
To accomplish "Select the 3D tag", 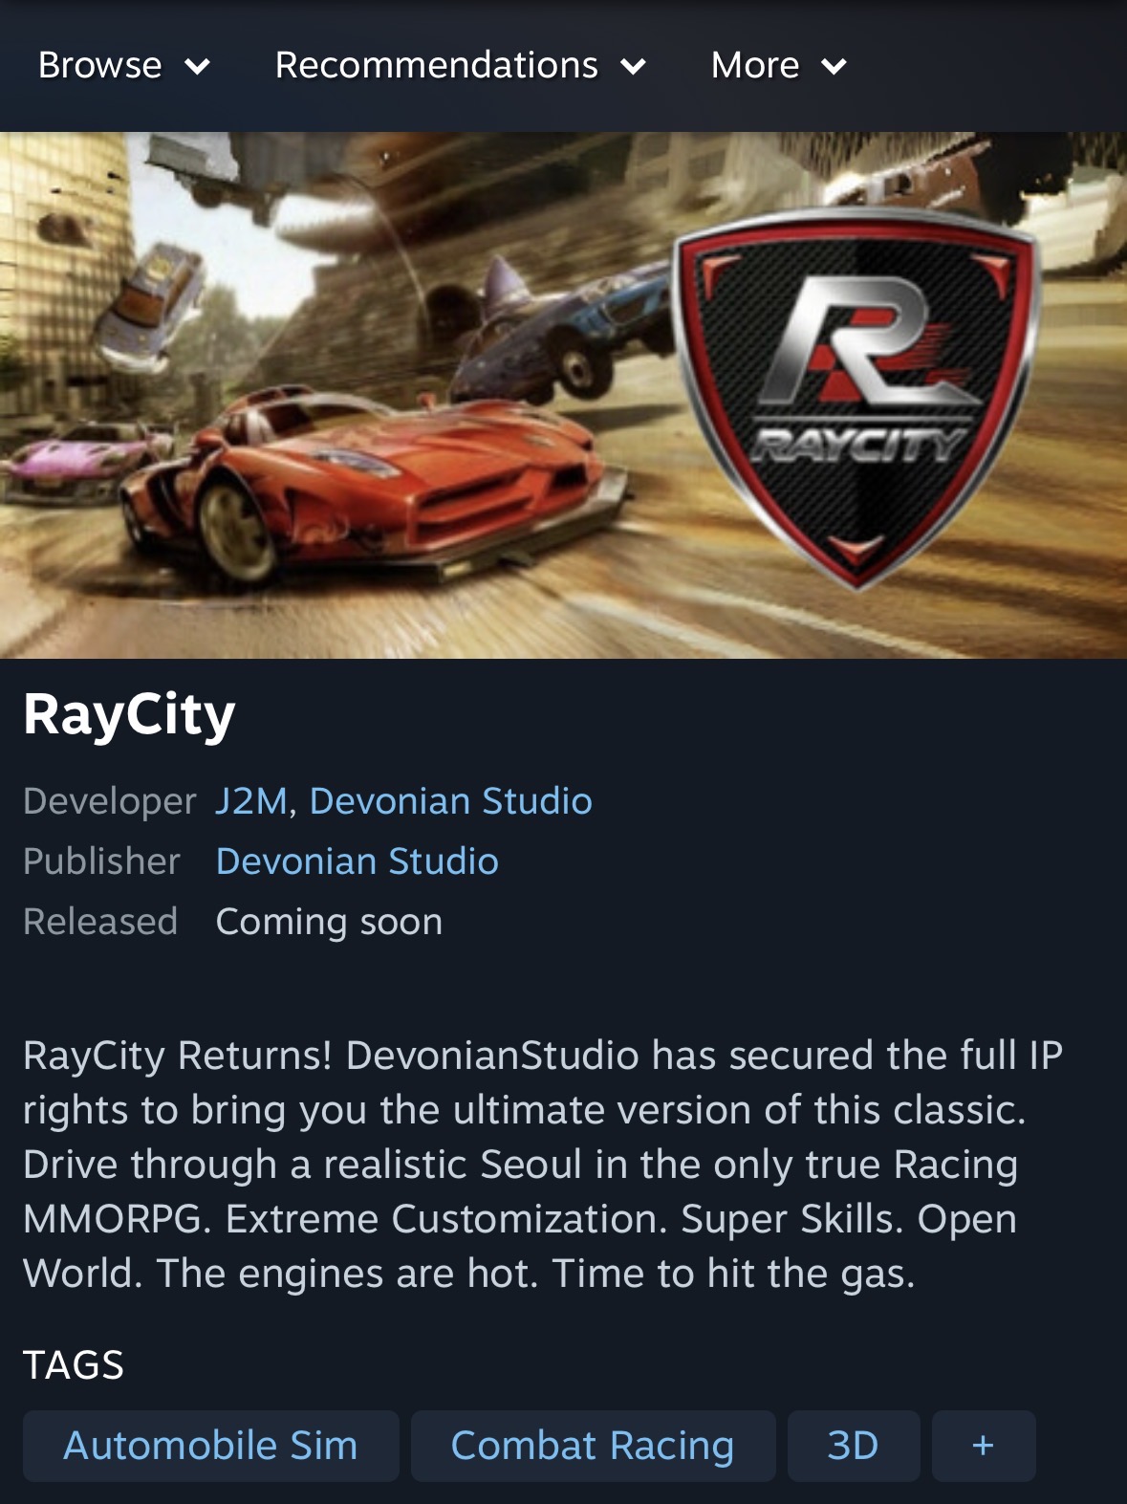I will click(x=854, y=1445).
